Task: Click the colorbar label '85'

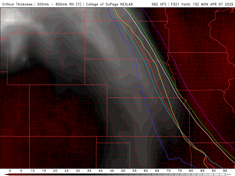Action: click(202, 171)
